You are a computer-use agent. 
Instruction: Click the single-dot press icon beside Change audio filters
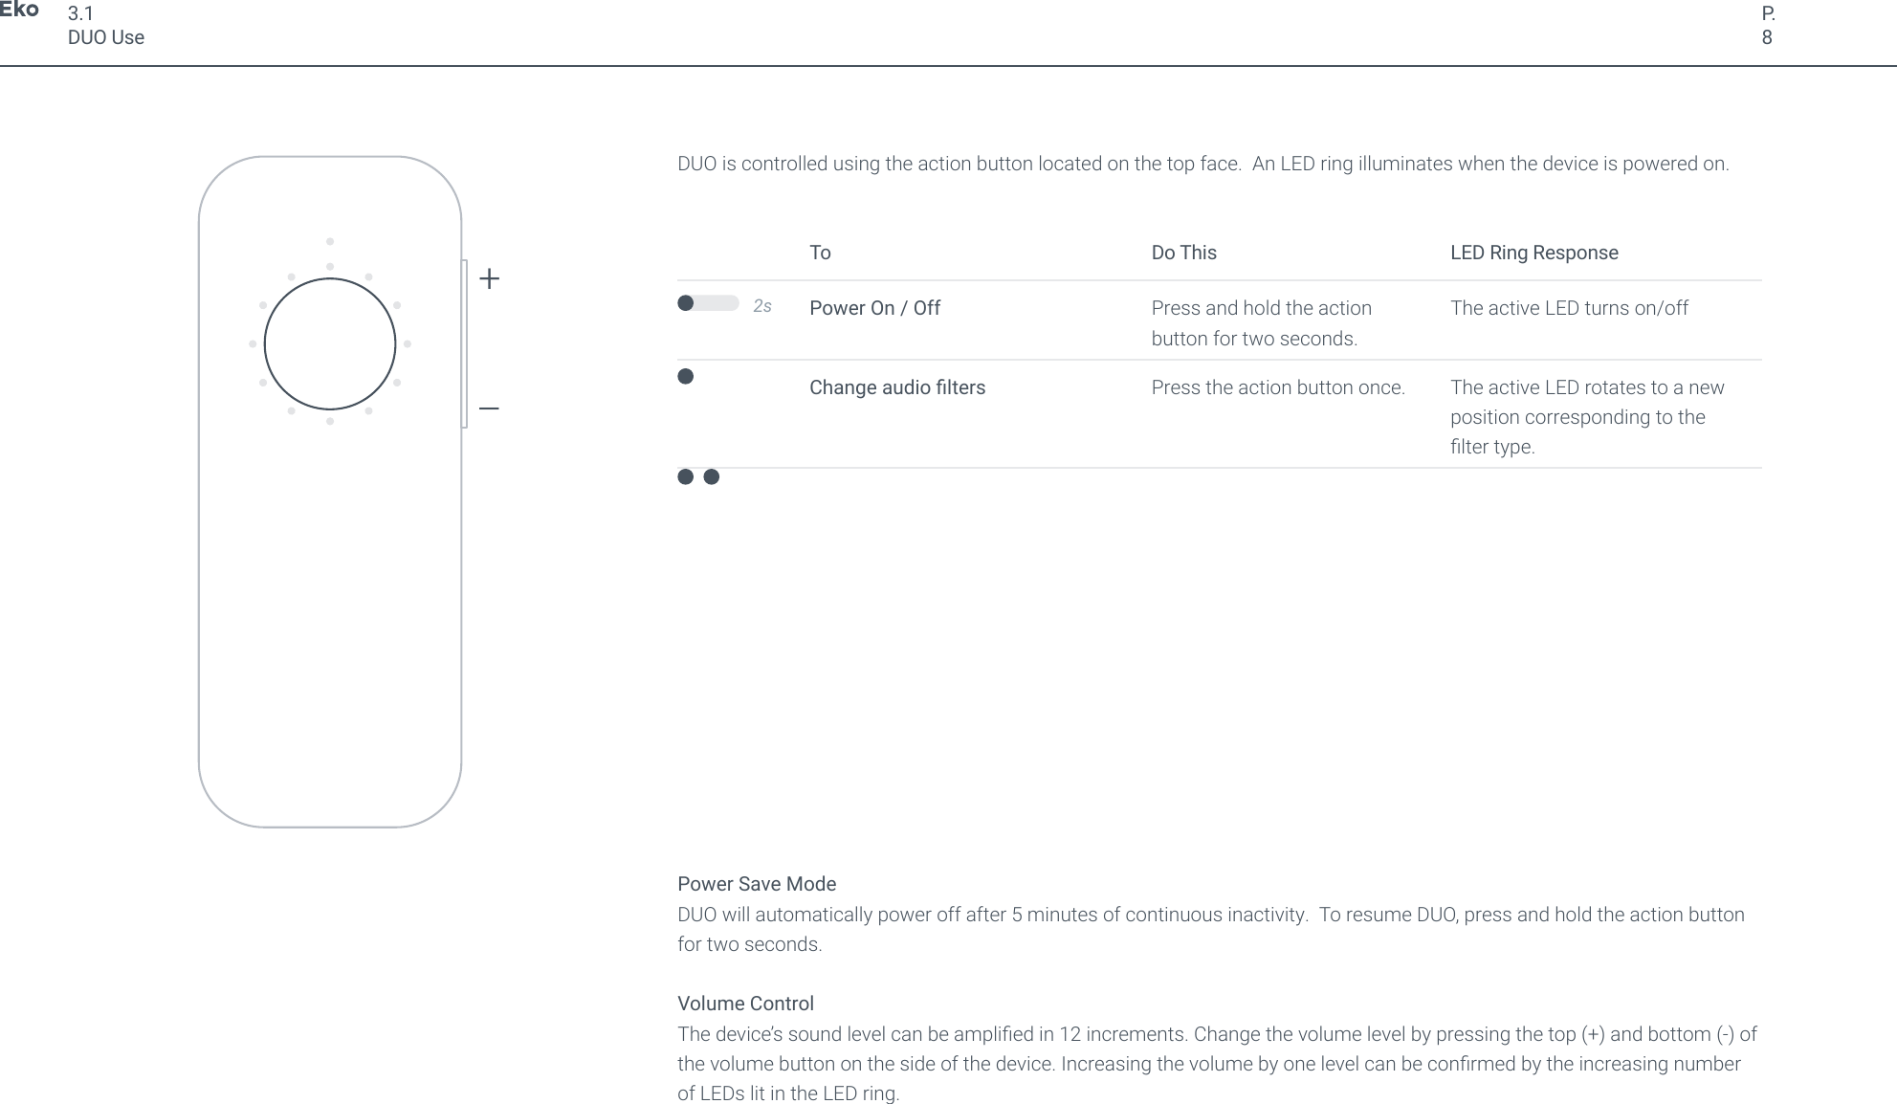point(685,377)
